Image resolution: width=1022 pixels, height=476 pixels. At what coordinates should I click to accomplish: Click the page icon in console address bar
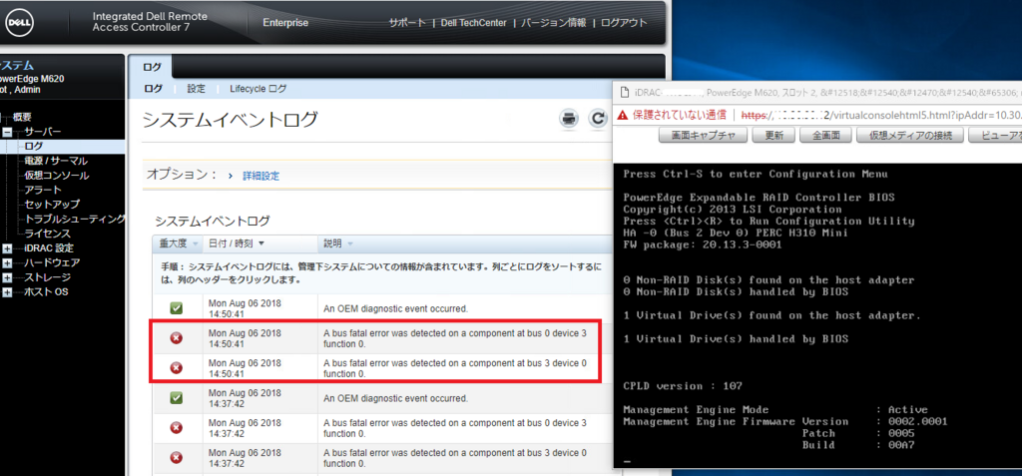pos(624,93)
